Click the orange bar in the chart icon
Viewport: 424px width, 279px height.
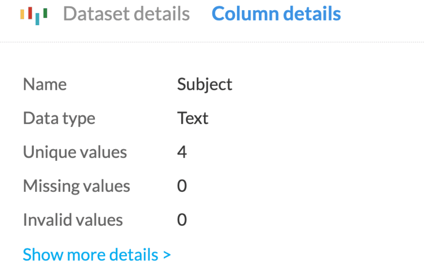pos(22,14)
